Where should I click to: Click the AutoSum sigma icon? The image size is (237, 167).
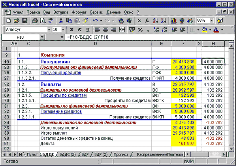click(x=139, y=21)
